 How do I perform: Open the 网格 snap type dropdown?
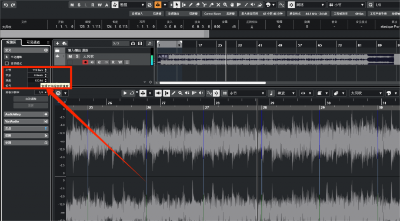coord(310,5)
